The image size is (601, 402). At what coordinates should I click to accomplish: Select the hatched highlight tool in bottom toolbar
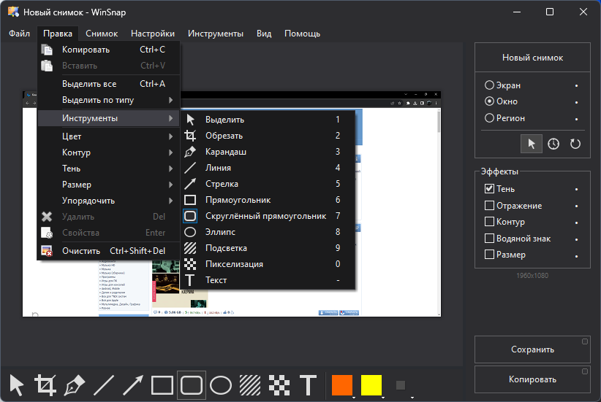click(250, 384)
